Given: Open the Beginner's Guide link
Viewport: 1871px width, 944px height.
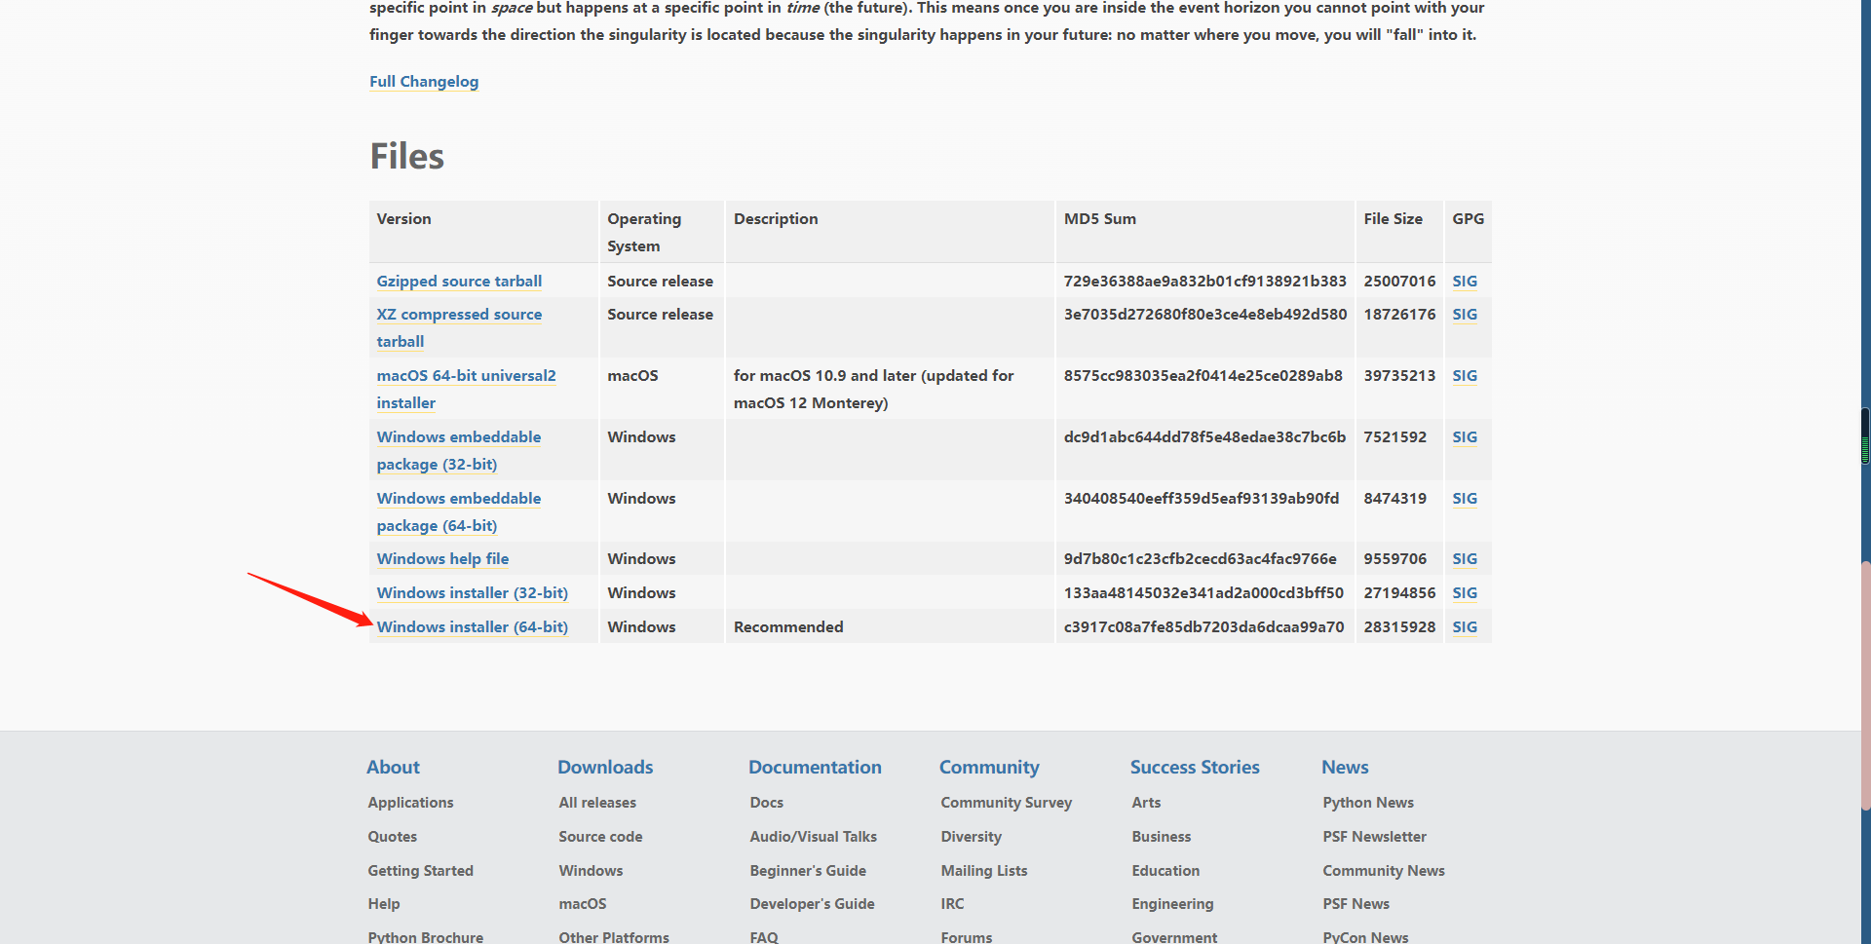Looking at the screenshot, I should pyautogui.click(x=808, y=871).
